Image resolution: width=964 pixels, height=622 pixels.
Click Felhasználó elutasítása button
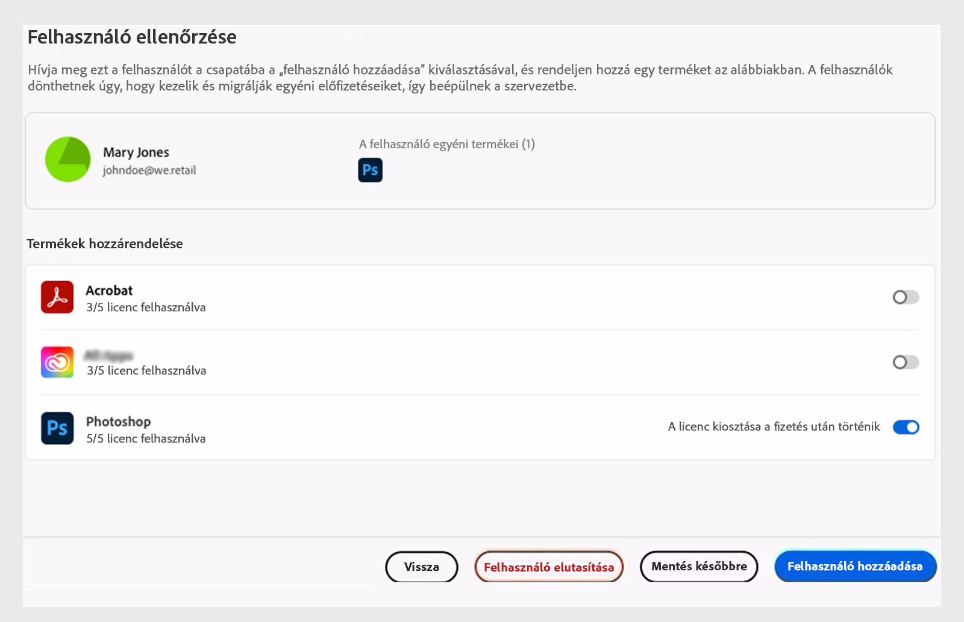coord(549,567)
